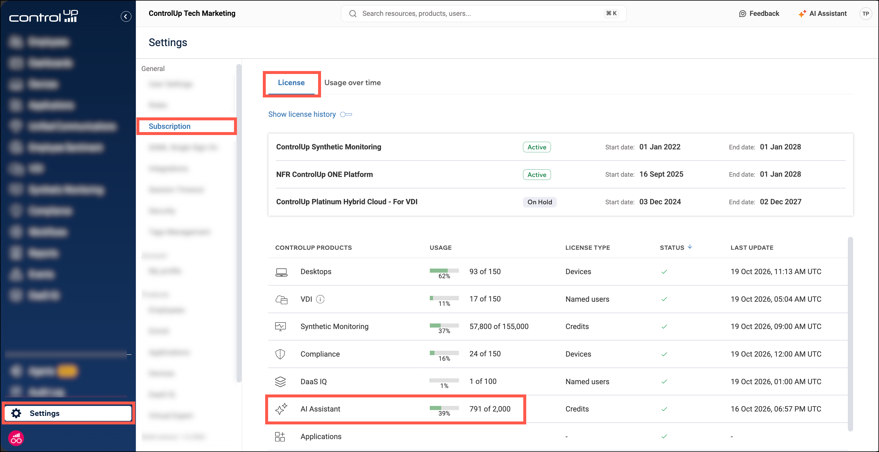Image resolution: width=879 pixels, height=452 pixels.
Task: Click the Applications grid icon
Action: (280, 437)
